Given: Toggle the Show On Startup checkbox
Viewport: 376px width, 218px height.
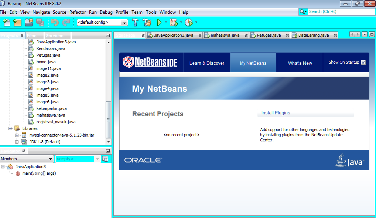Looking at the screenshot, I should tap(363, 62).
